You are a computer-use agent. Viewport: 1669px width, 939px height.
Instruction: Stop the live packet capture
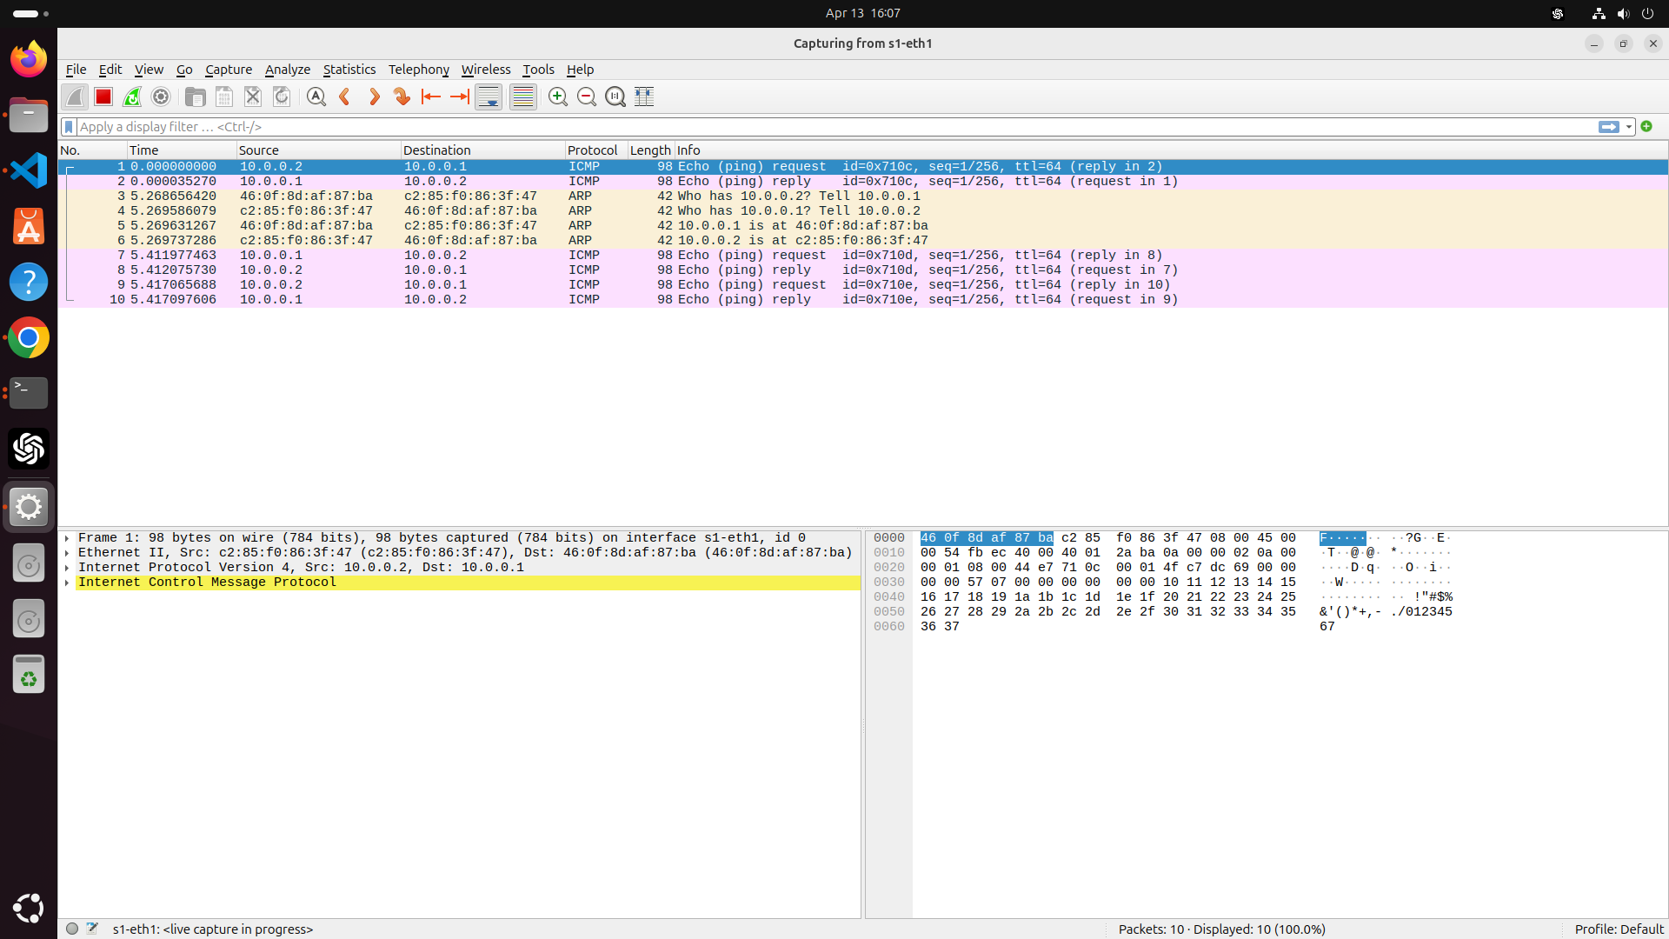(x=103, y=97)
